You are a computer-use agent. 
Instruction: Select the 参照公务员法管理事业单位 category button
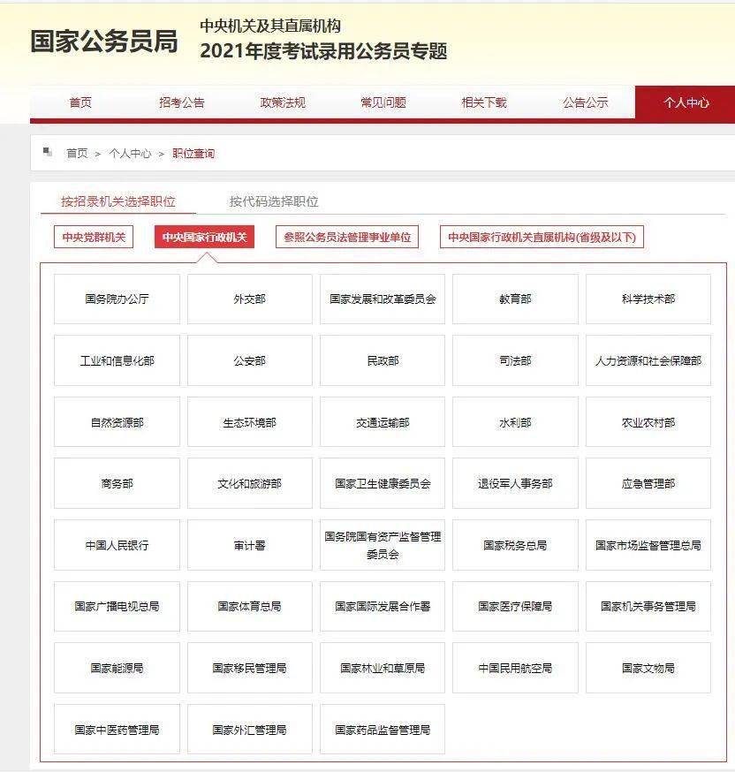(347, 237)
